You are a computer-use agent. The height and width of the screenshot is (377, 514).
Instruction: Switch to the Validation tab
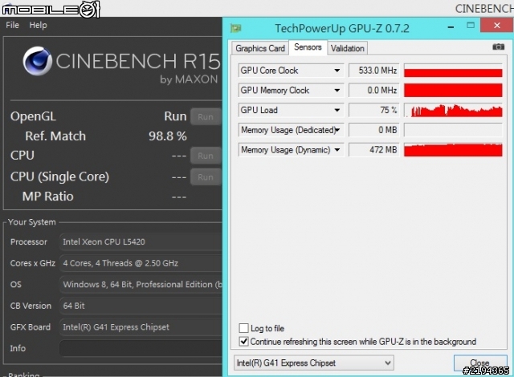pos(347,48)
